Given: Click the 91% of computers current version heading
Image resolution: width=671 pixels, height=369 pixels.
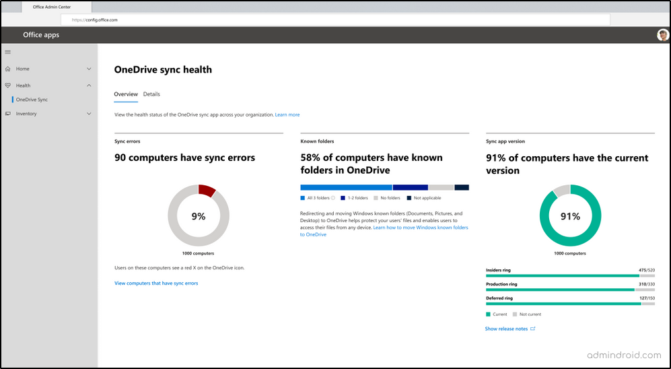Looking at the screenshot, I should pos(567,164).
